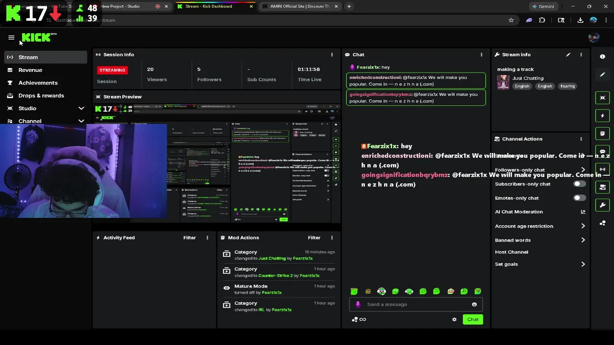
Task: Open user avatar menu at top right
Action: coord(594,37)
